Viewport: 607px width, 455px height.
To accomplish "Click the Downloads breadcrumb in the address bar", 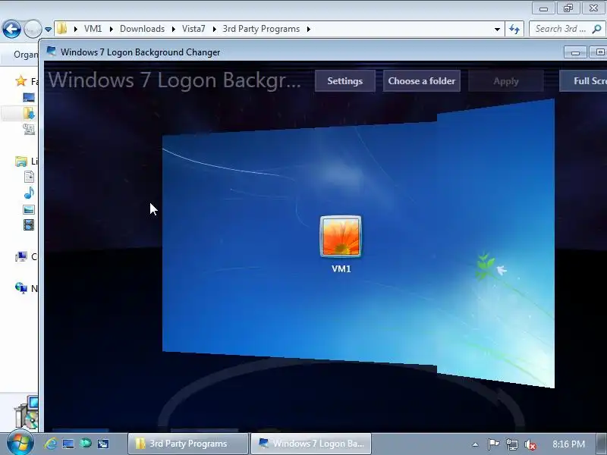I will (x=142, y=29).
